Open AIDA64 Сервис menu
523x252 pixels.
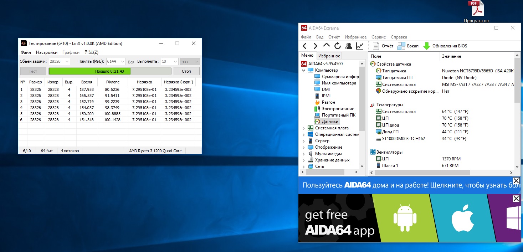click(x=379, y=37)
